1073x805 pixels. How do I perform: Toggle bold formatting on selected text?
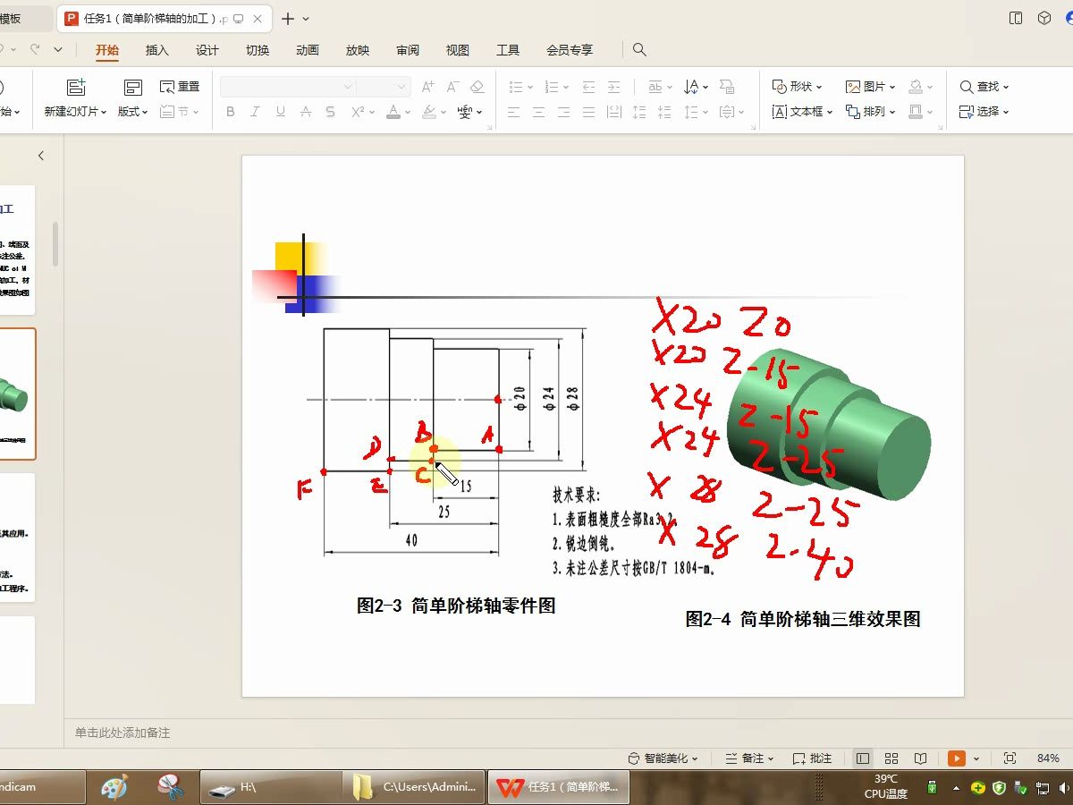(230, 111)
